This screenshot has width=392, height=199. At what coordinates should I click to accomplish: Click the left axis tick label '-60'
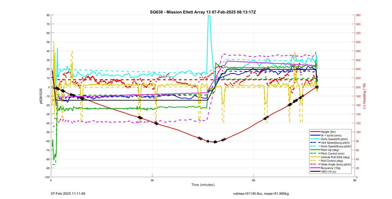coord(47,141)
